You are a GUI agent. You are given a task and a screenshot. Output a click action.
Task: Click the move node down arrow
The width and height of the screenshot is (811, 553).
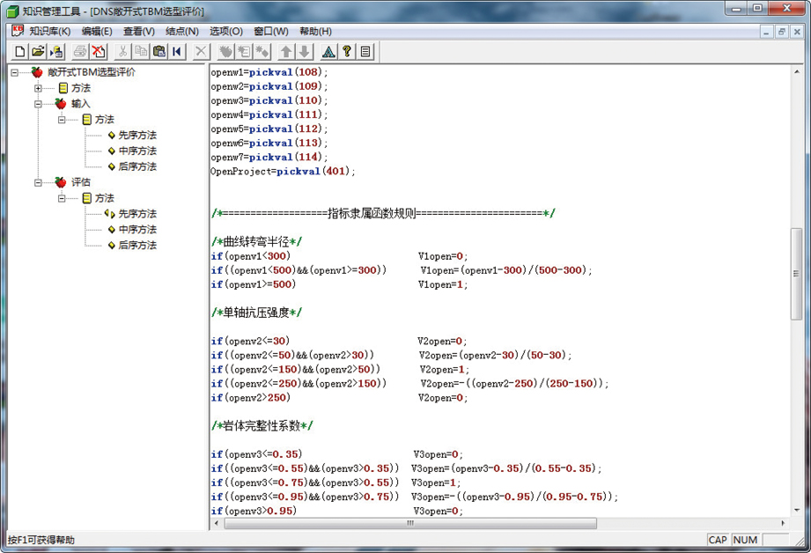point(304,51)
